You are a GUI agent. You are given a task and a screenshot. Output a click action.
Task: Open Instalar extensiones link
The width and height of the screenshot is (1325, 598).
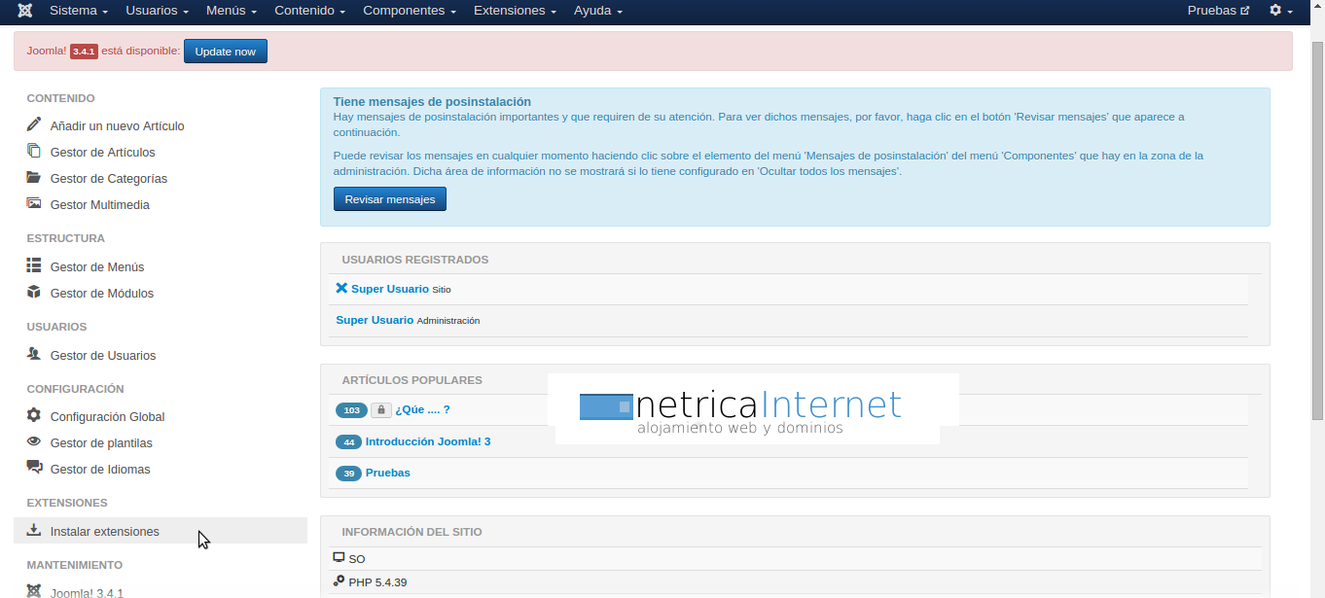click(x=105, y=531)
